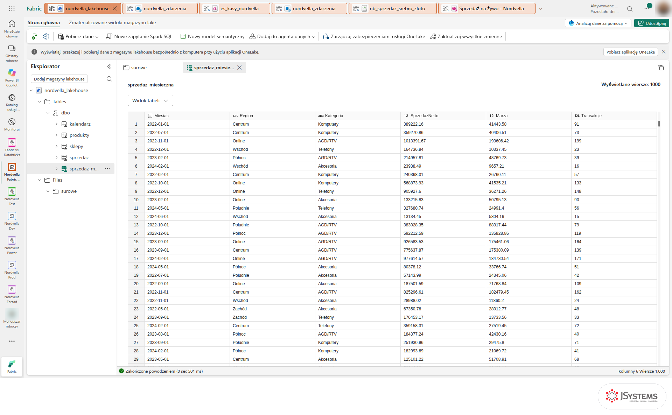Viewport: 672px width, 415px height.
Task: Click Nowe zapytanie Spark SQL
Action: pos(139,36)
